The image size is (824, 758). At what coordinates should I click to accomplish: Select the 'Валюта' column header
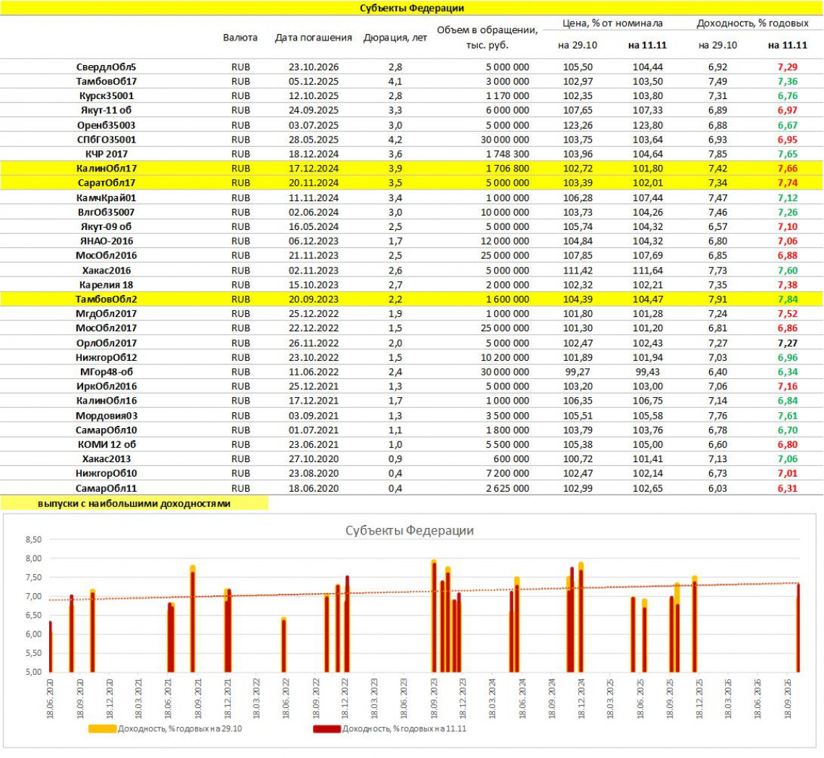click(240, 38)
